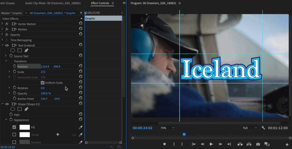Create ellipse mask under Shape (Shape 01)

12,109
